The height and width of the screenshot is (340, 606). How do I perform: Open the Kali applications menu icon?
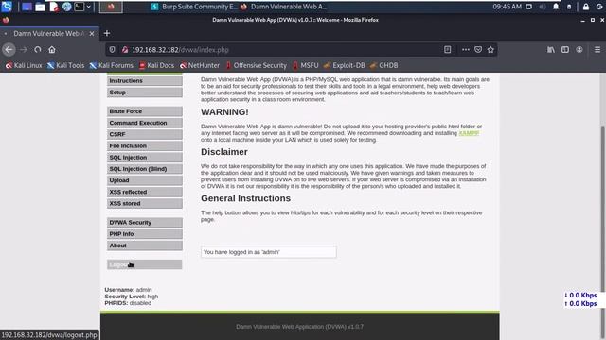pyautogui.click(x=7, y=7)
